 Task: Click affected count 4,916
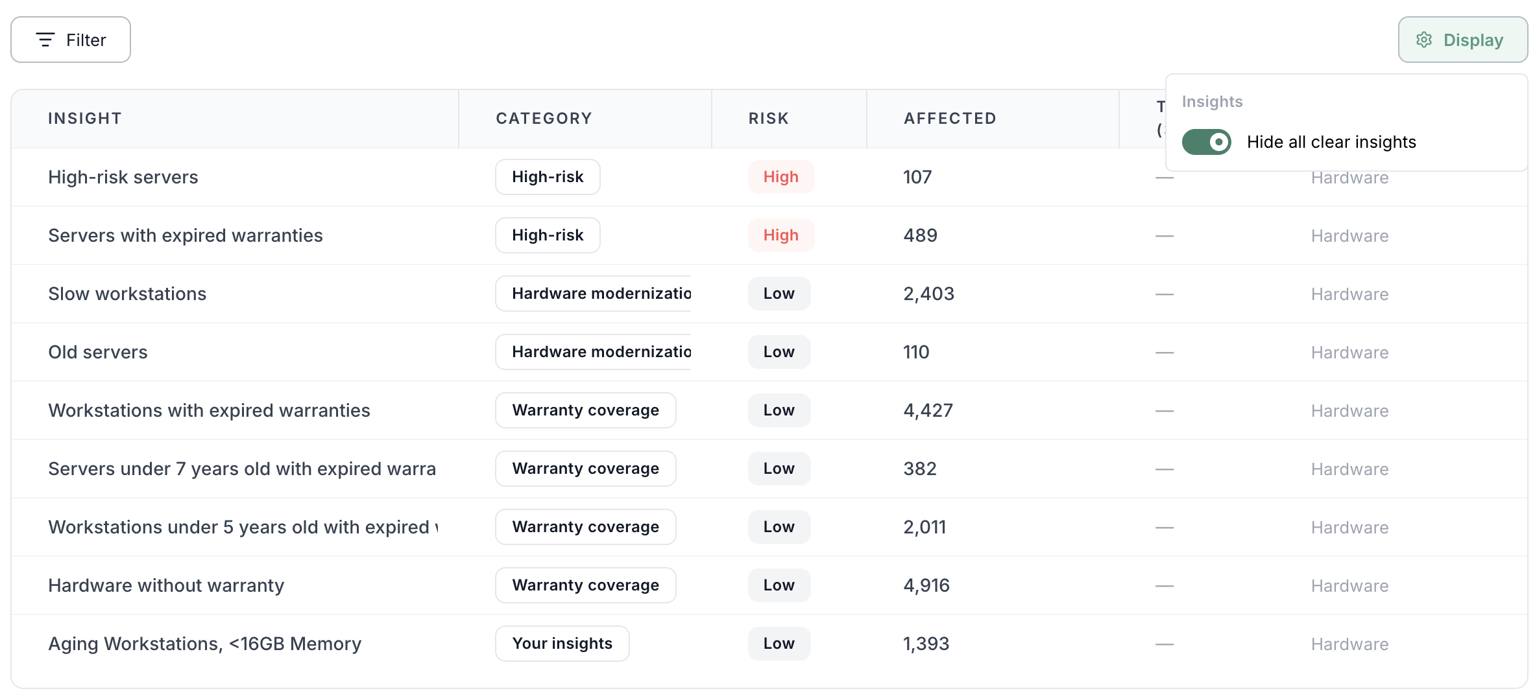(926, 585)
